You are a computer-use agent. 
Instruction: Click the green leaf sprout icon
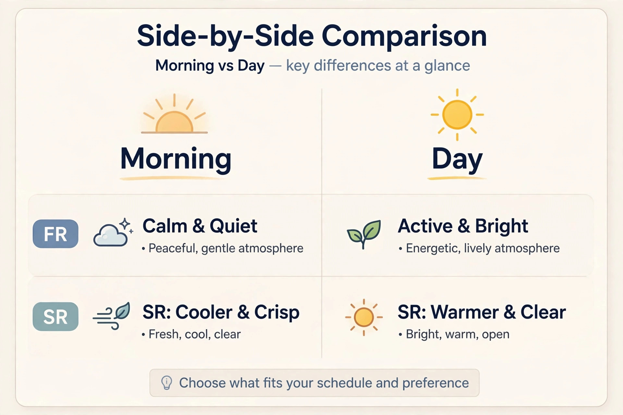(x=364, y=234)
